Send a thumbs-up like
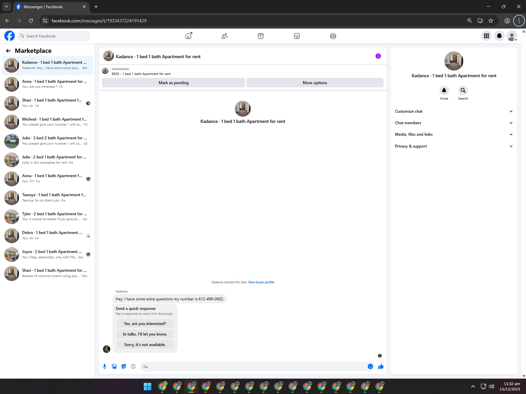 click(381, 366)
